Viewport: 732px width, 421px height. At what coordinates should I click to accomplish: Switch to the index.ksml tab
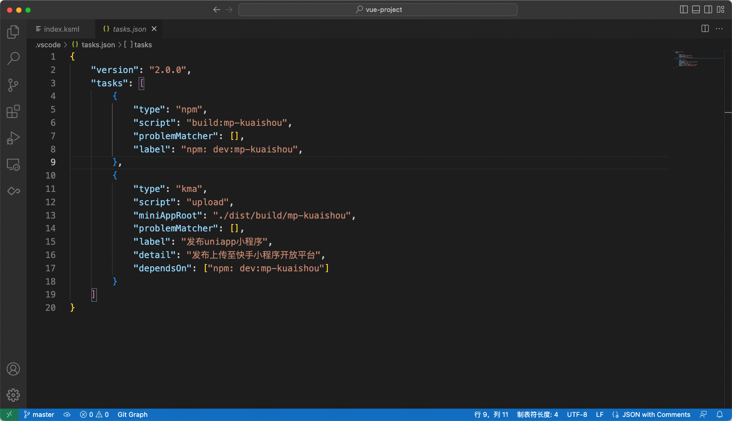pos(61,29)
